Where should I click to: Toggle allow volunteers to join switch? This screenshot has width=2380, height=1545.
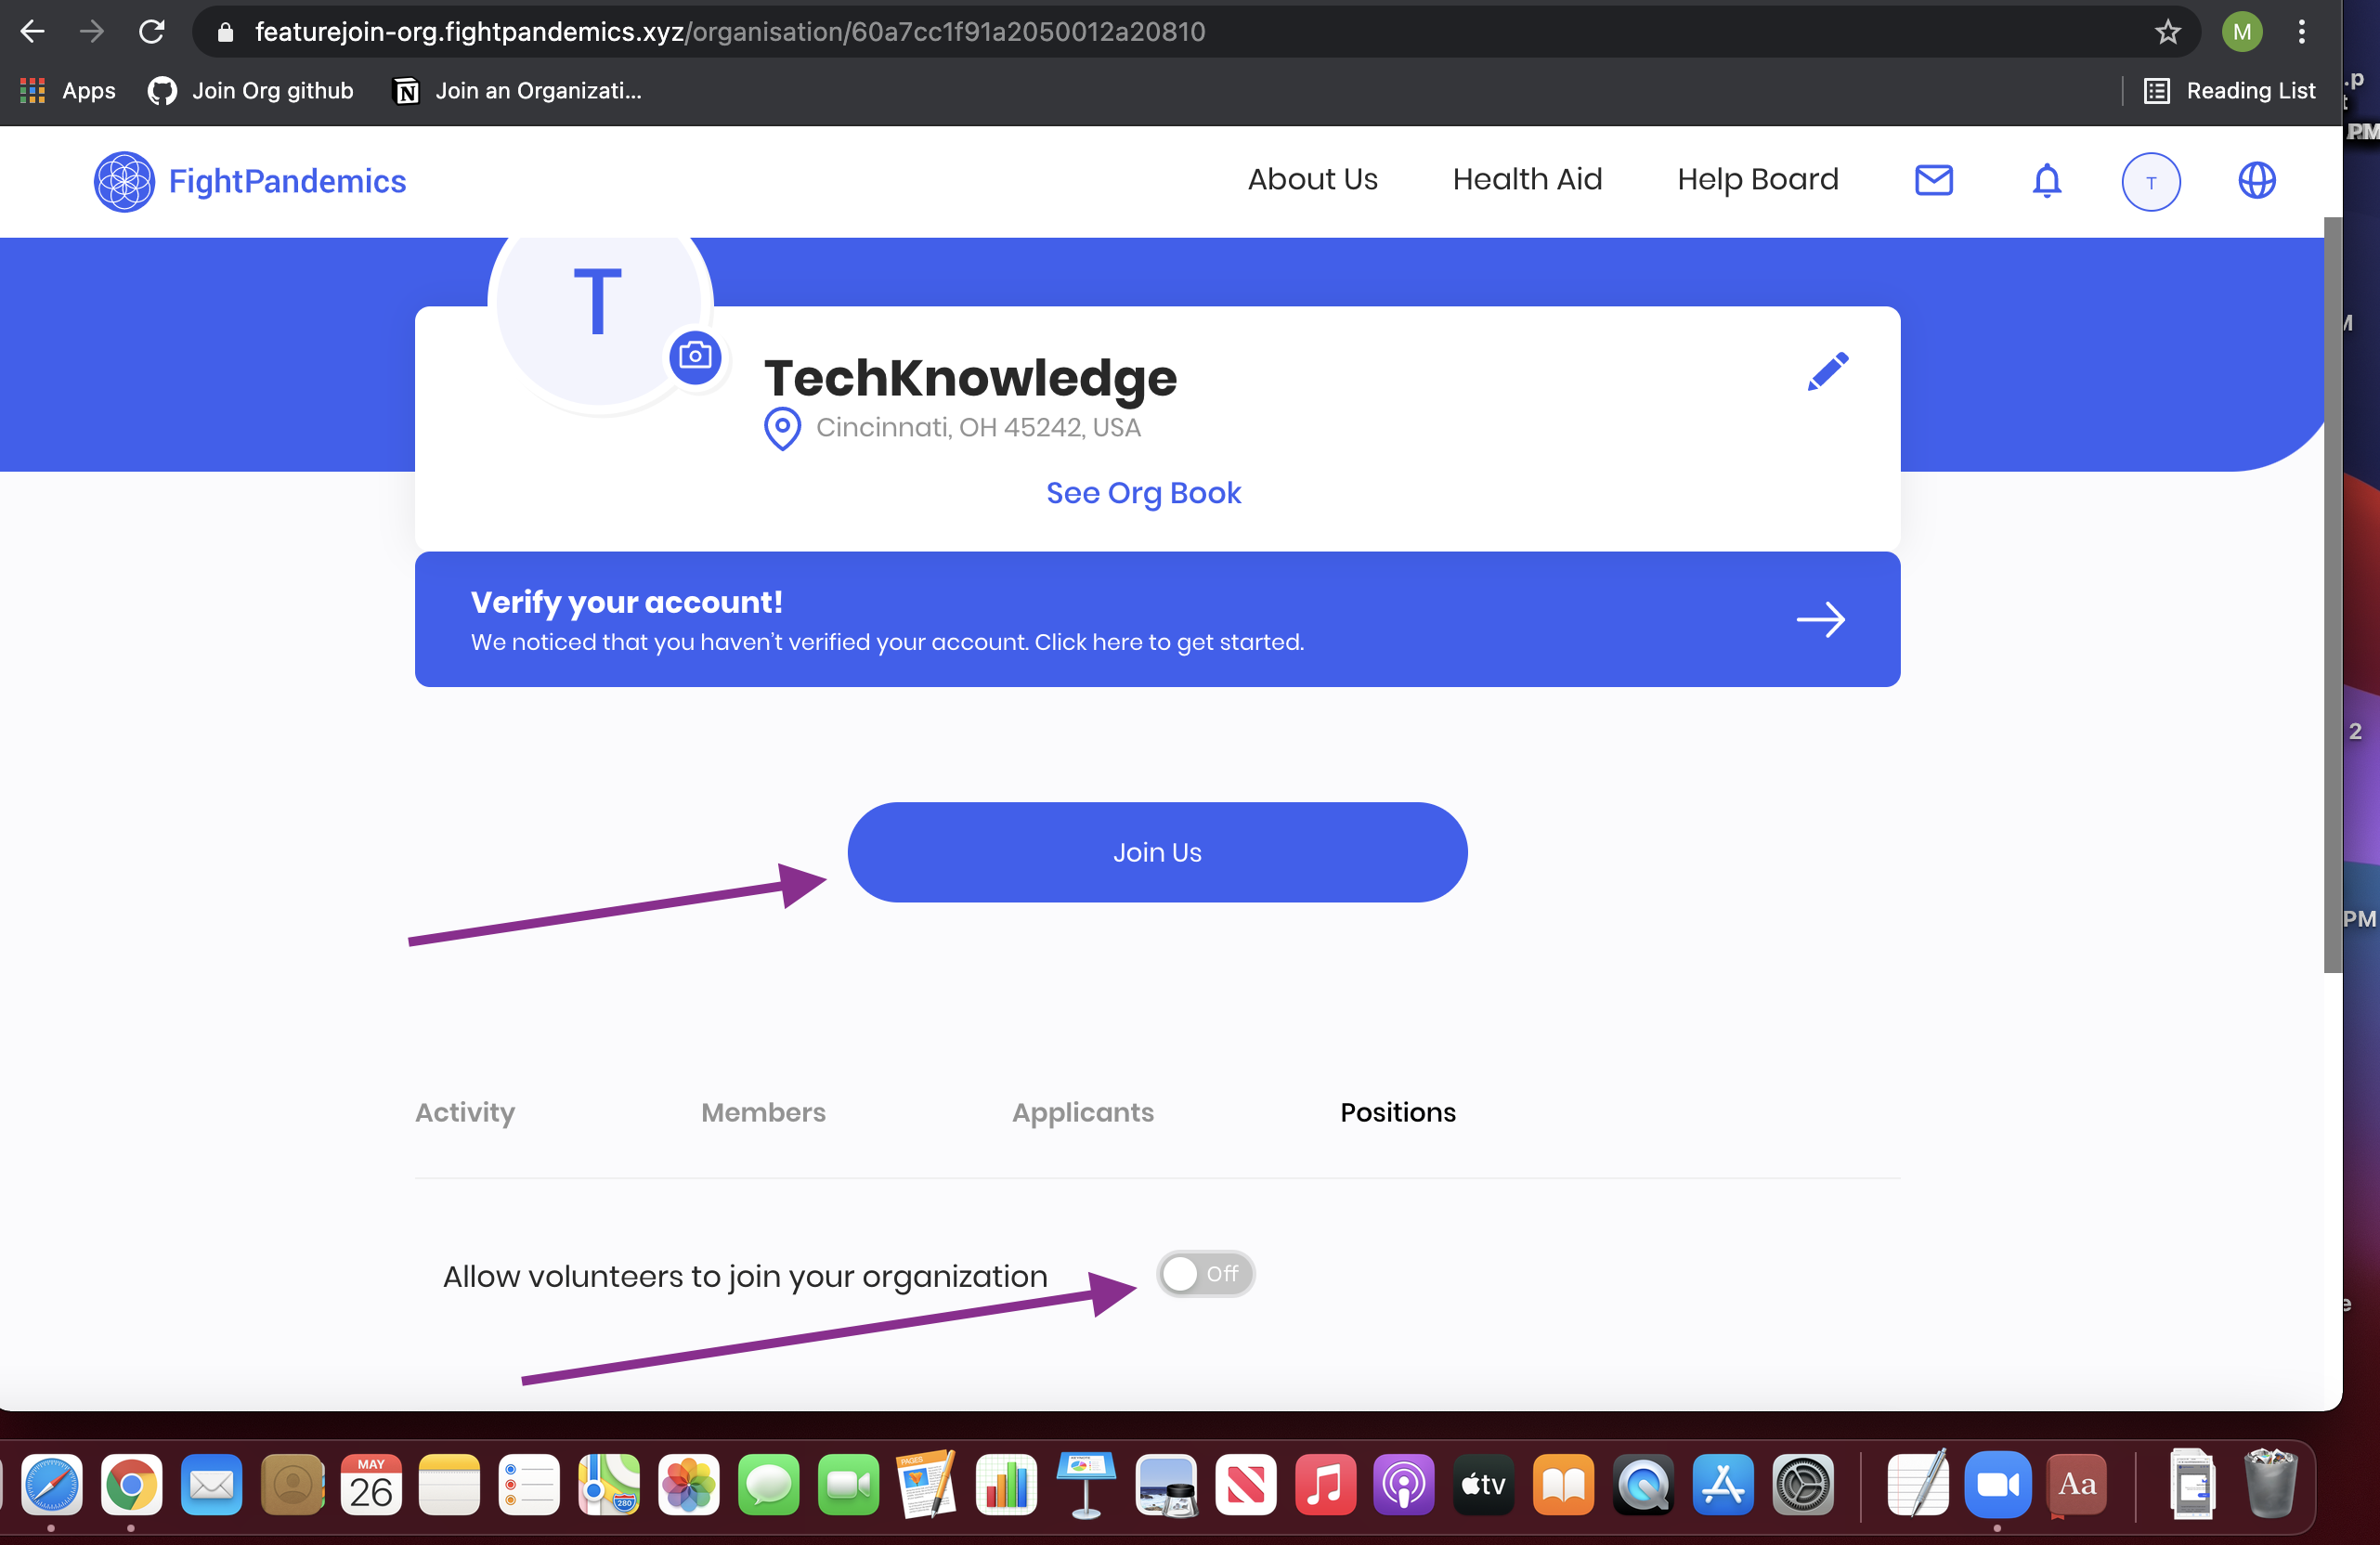(1205, 1274)
